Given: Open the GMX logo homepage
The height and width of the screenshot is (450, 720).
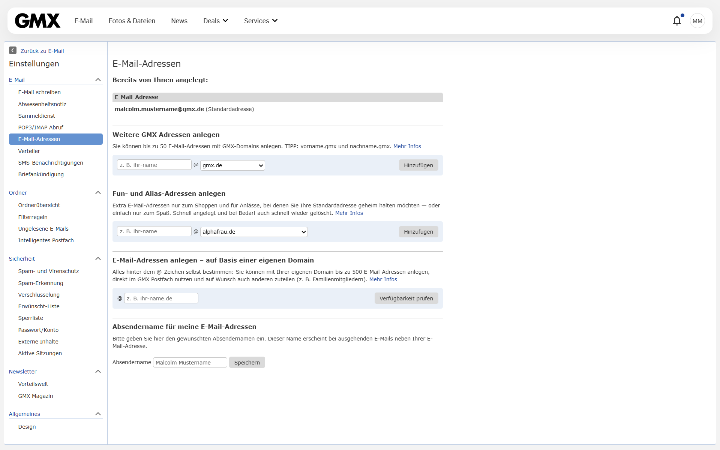Looking at the screenshot, I should click(x=37, y=21).
